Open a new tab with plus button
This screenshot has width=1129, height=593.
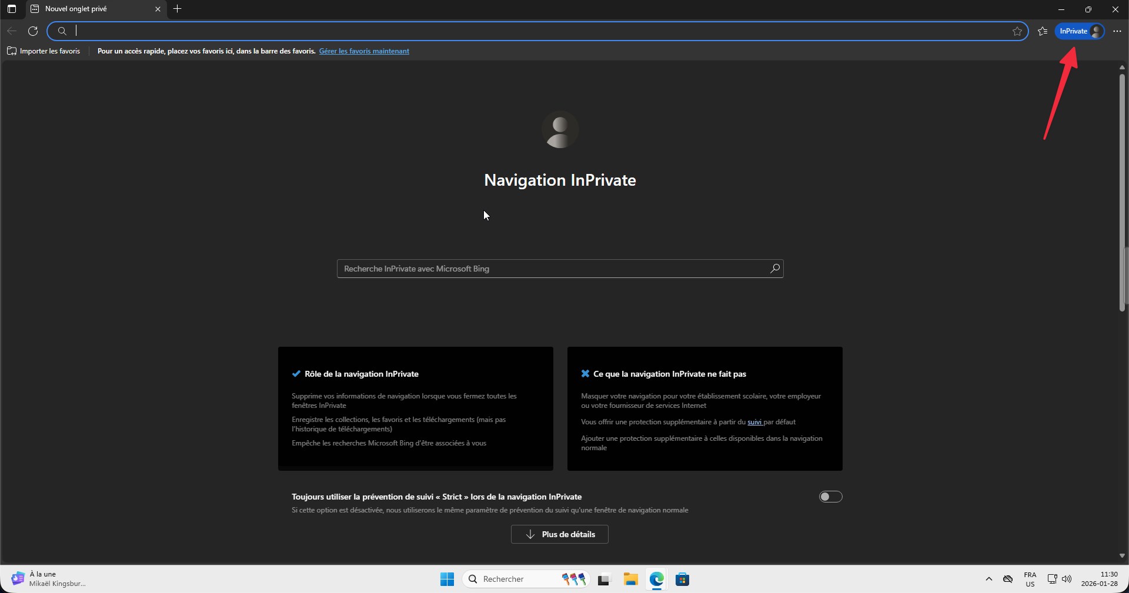coord(178,9)
